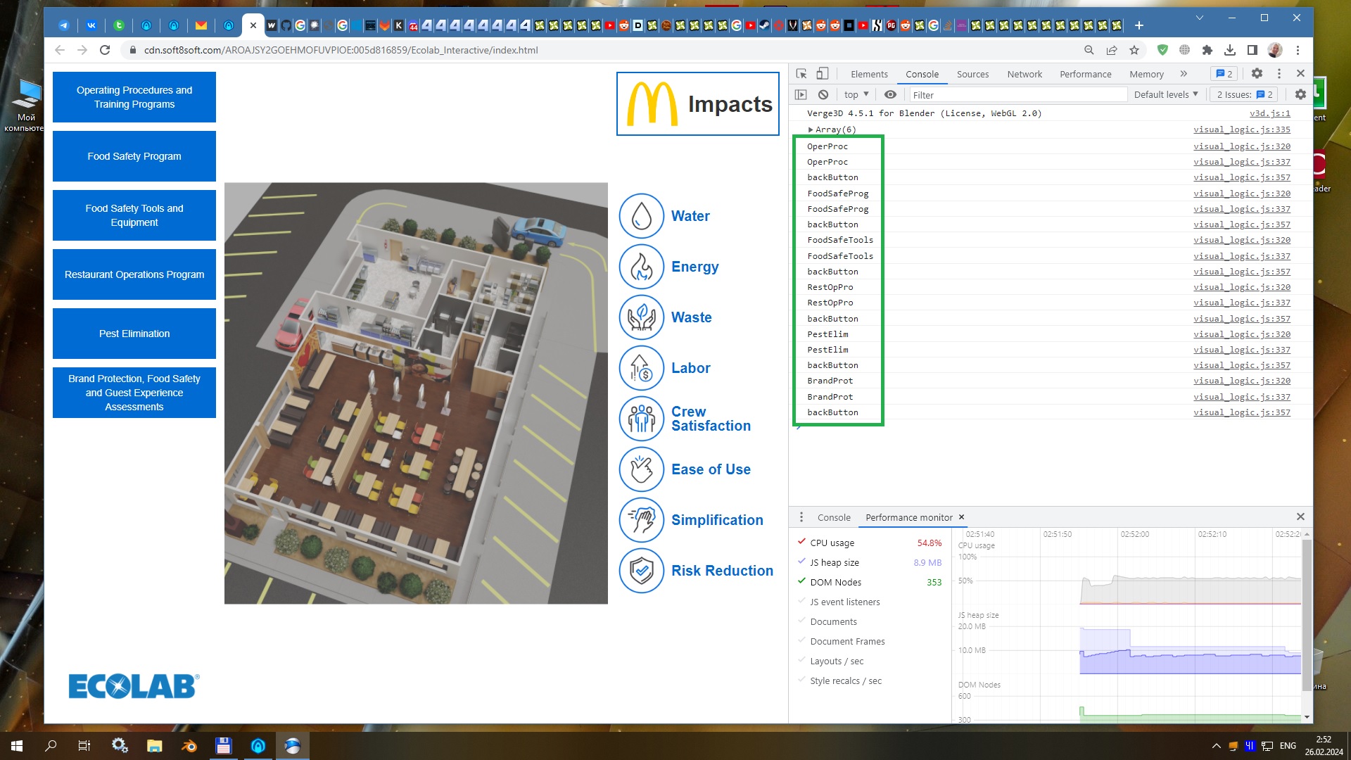Image resolution: width=1351 pixels, height=760 pixels.
Task: Switch to the Performance tab
Action: point(1085,74)
